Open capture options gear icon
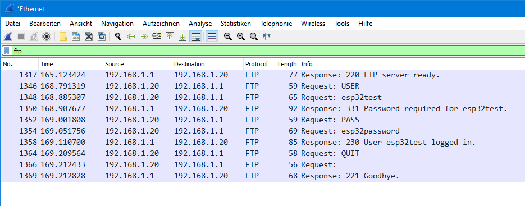This screenshot has height=206, width=525. [47, 36]
